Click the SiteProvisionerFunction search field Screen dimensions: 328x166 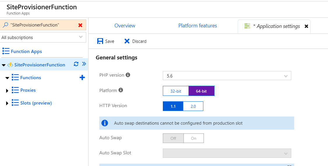41,25
